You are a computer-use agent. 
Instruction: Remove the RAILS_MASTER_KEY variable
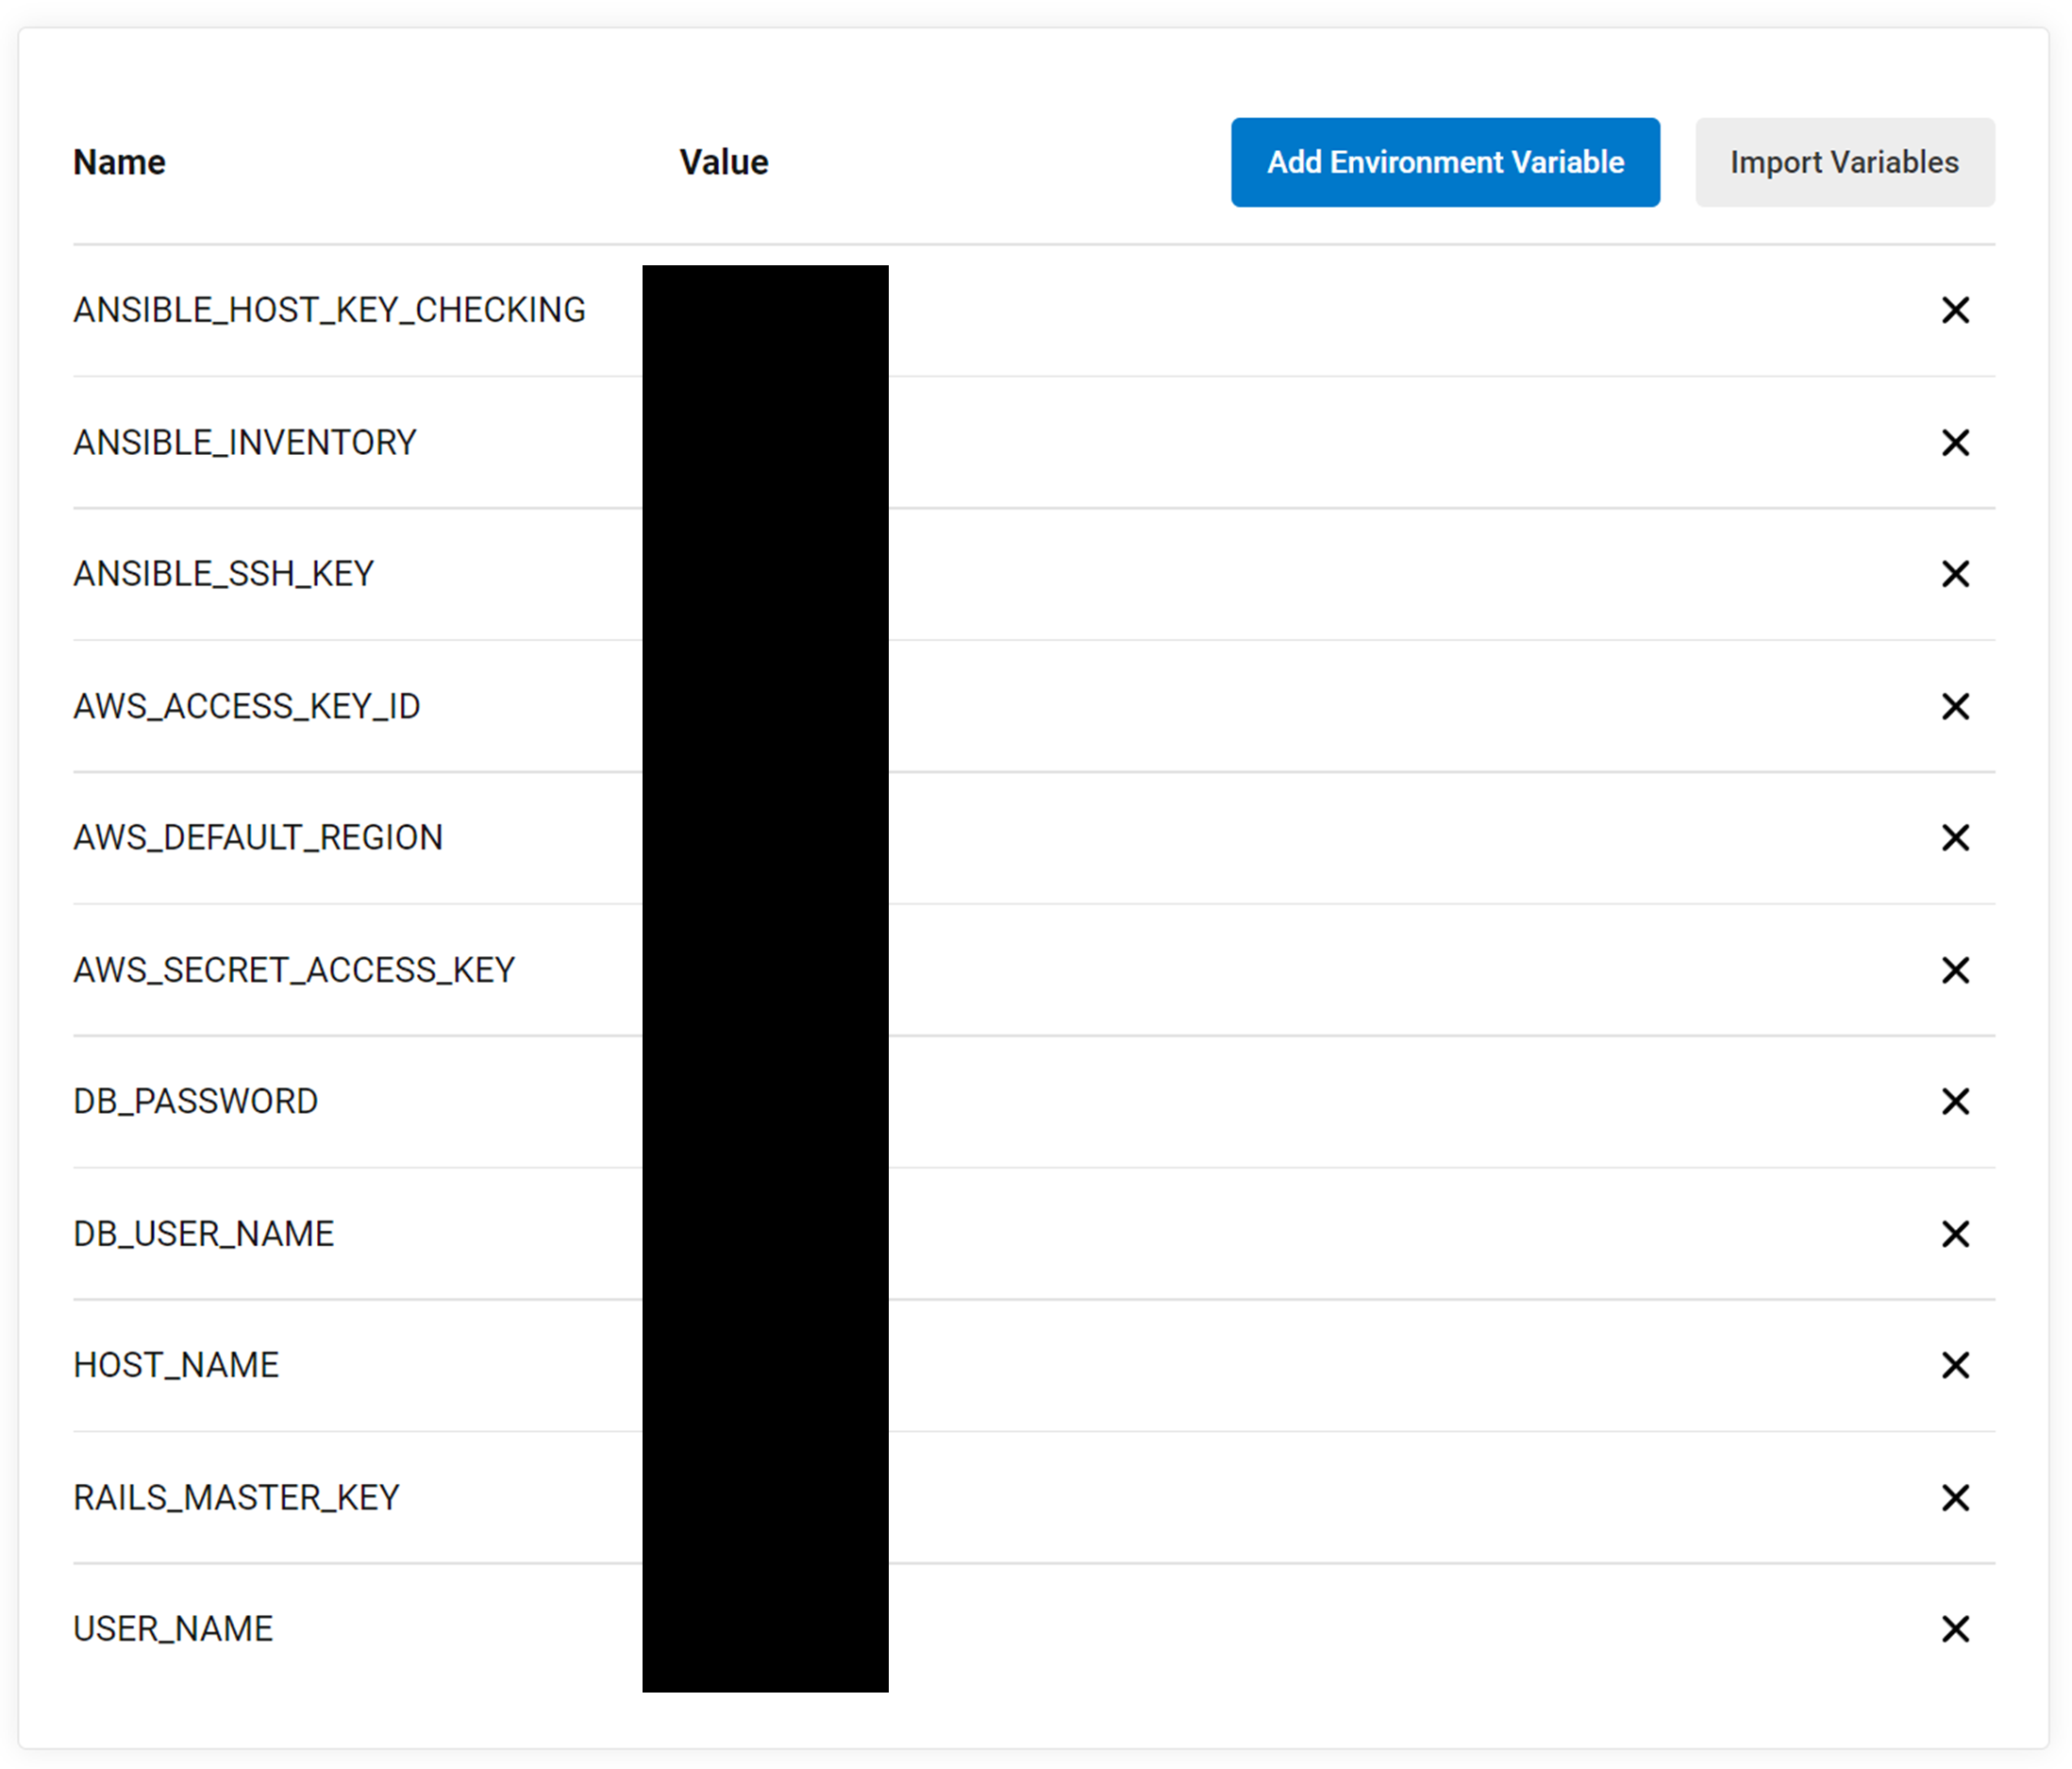click(x=1954, y=1498)
